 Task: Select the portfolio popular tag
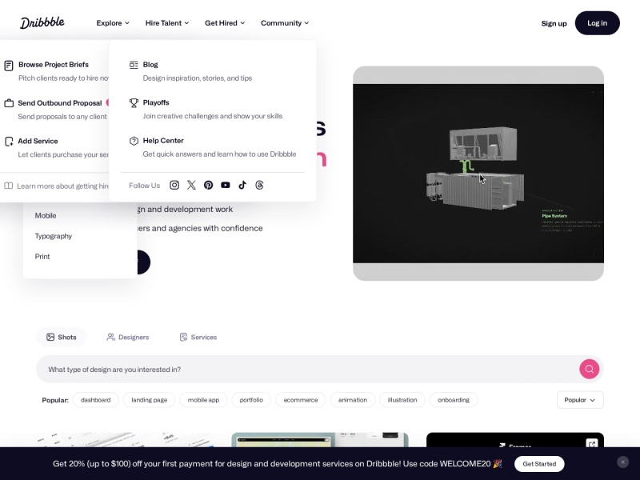[251, 400]
